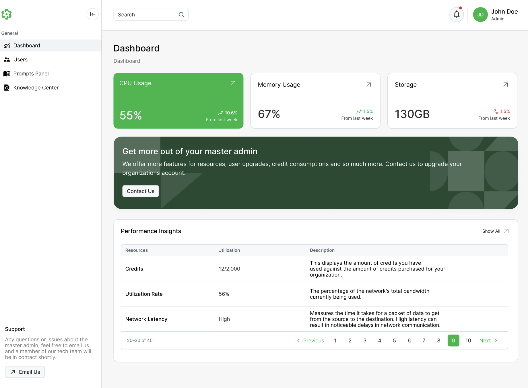528x388 pixels.
Task: Click the 12/2,000 utilization value
Action: point(229,269)
